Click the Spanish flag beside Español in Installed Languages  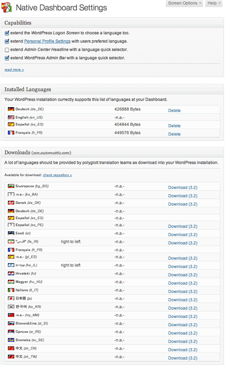click(11, 125)
